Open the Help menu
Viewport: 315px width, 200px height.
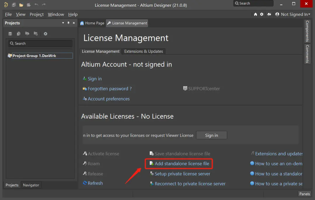pos(73,15)
